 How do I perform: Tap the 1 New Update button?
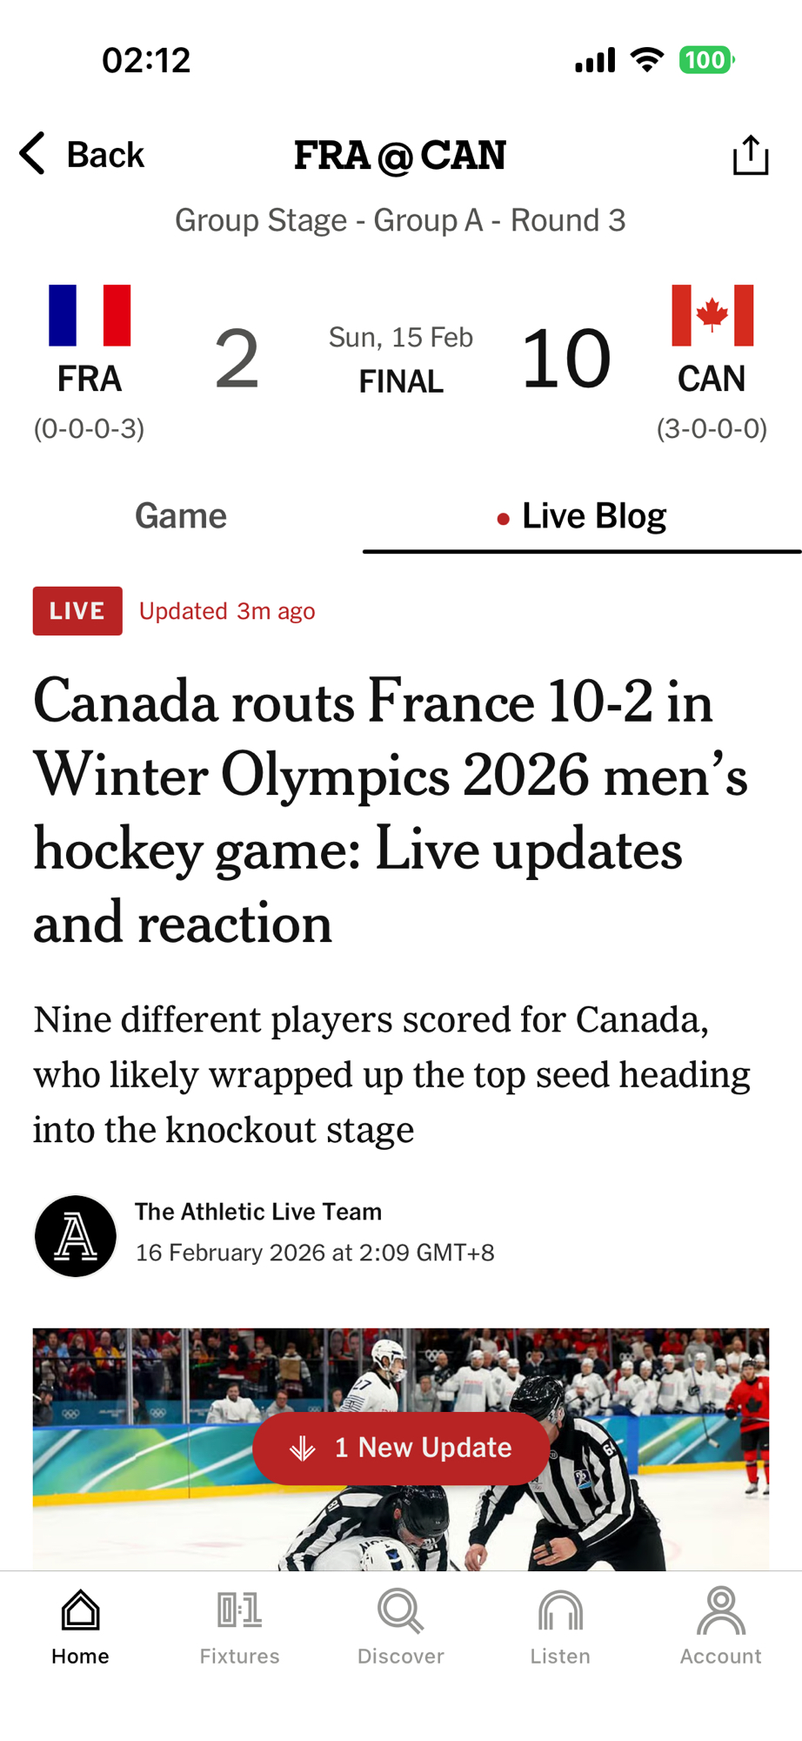(x=401, y=1448)
